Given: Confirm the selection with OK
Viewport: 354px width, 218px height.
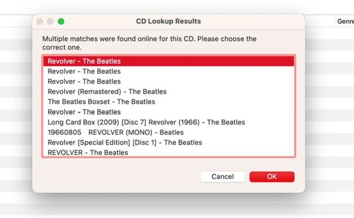Looking at the screenshot, I should (272, 177).
